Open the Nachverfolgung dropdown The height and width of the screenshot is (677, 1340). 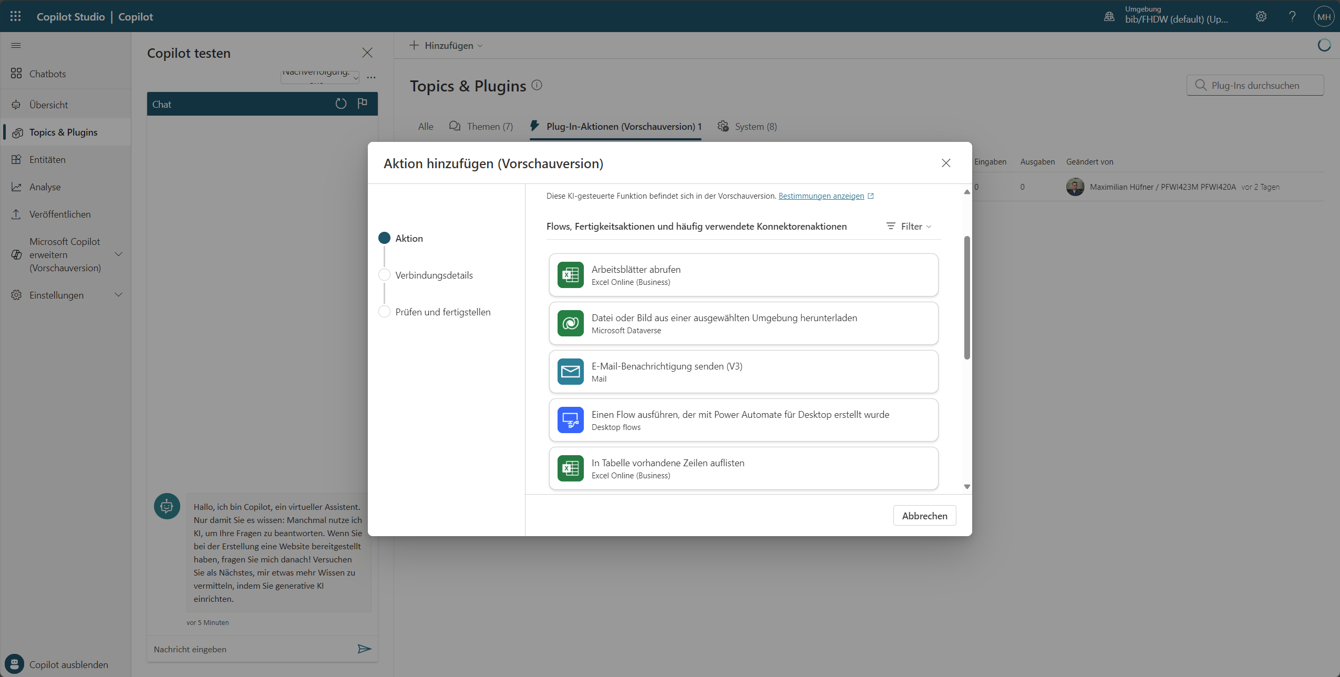pyautogui.click(x=320, y=77)
